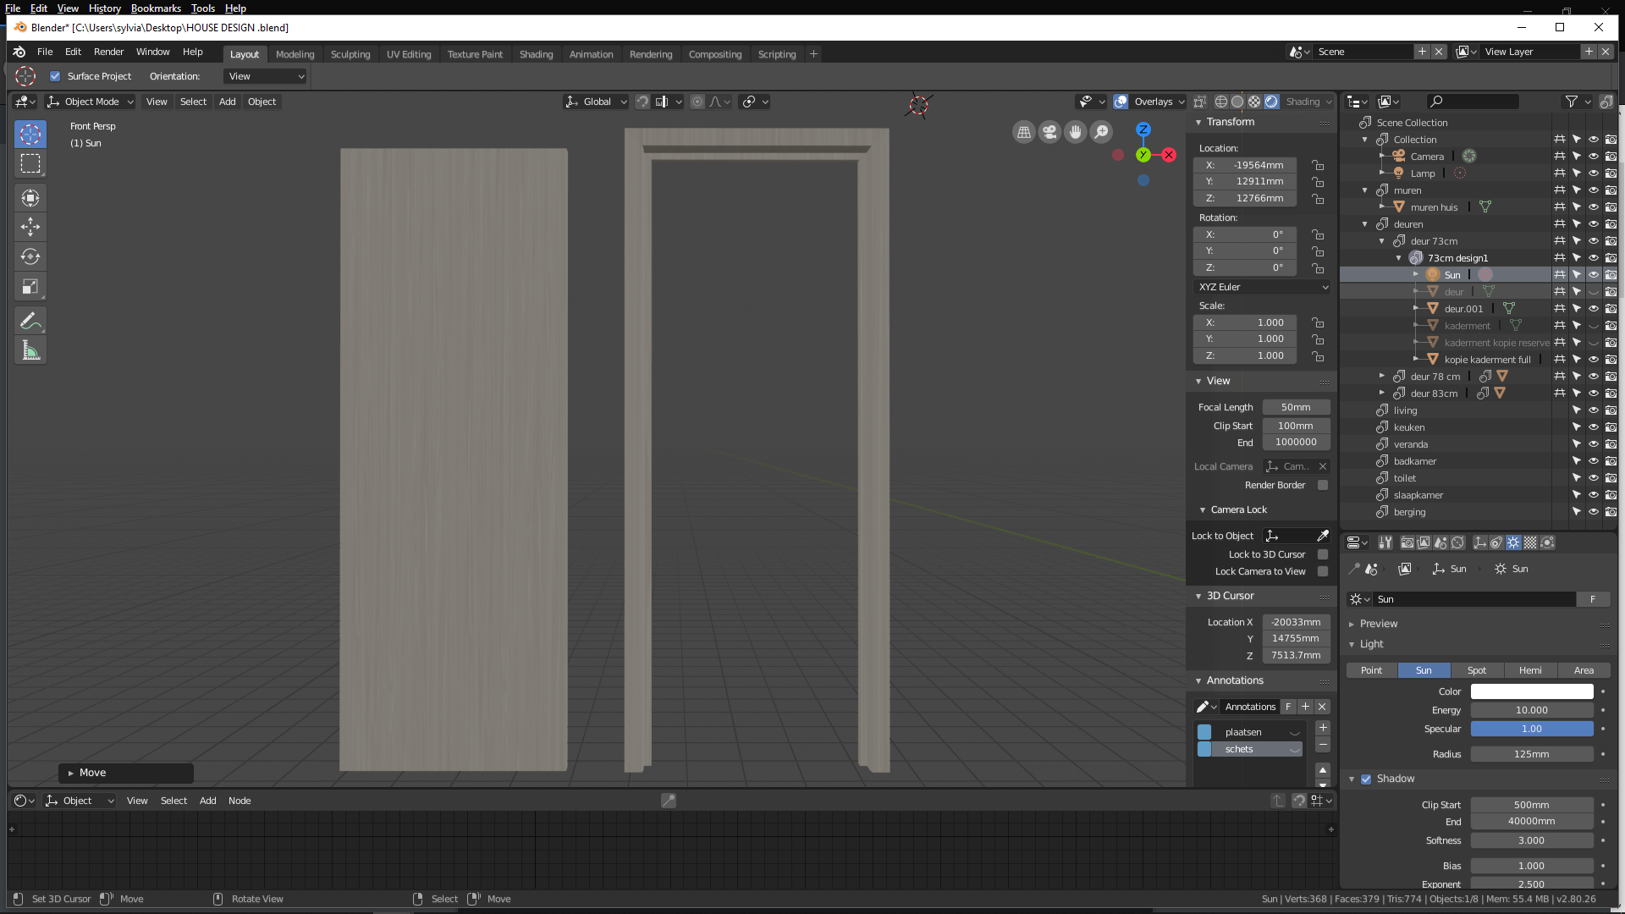This screenshot has height=914, width=1625.
Task: Select Area light type button
Action: tap(1584, 670)
